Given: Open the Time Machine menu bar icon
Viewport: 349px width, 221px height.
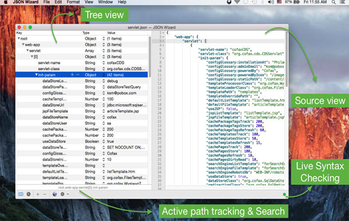Looking at the screenshot, I should 254,2.
